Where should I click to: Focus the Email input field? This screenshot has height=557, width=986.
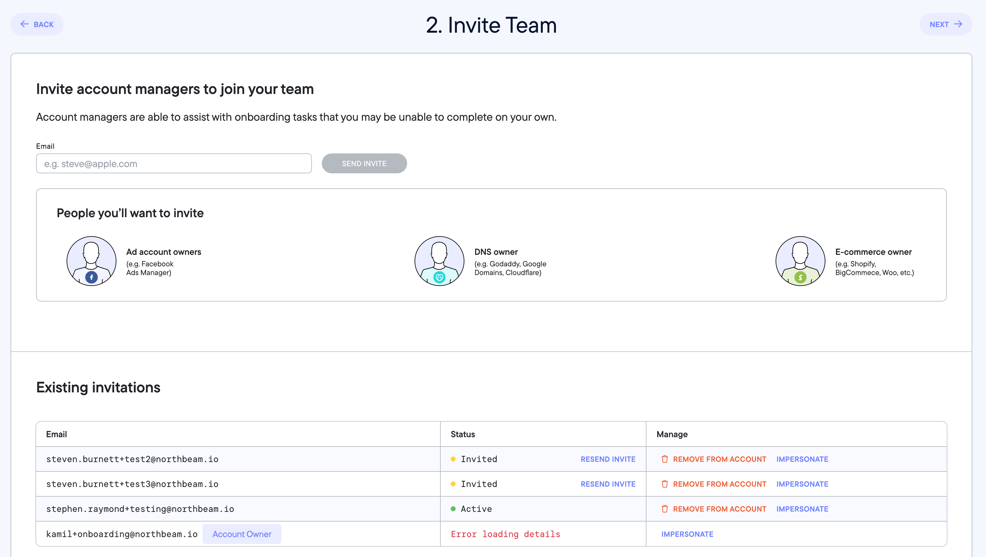(174, 163)
